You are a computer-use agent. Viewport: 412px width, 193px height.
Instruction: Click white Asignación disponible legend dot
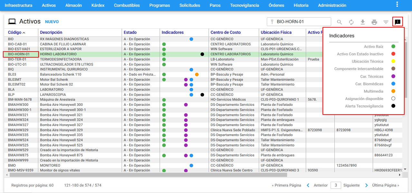pyautogui.click(x=393, y=99)
